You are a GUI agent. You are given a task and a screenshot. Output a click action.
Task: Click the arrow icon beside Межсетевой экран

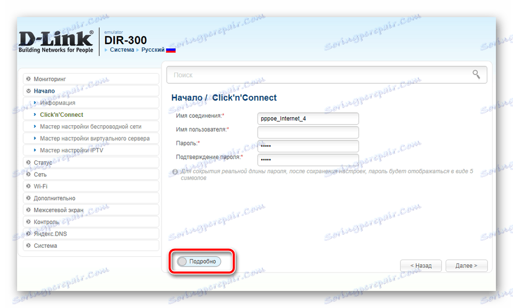tap(28, 209)
